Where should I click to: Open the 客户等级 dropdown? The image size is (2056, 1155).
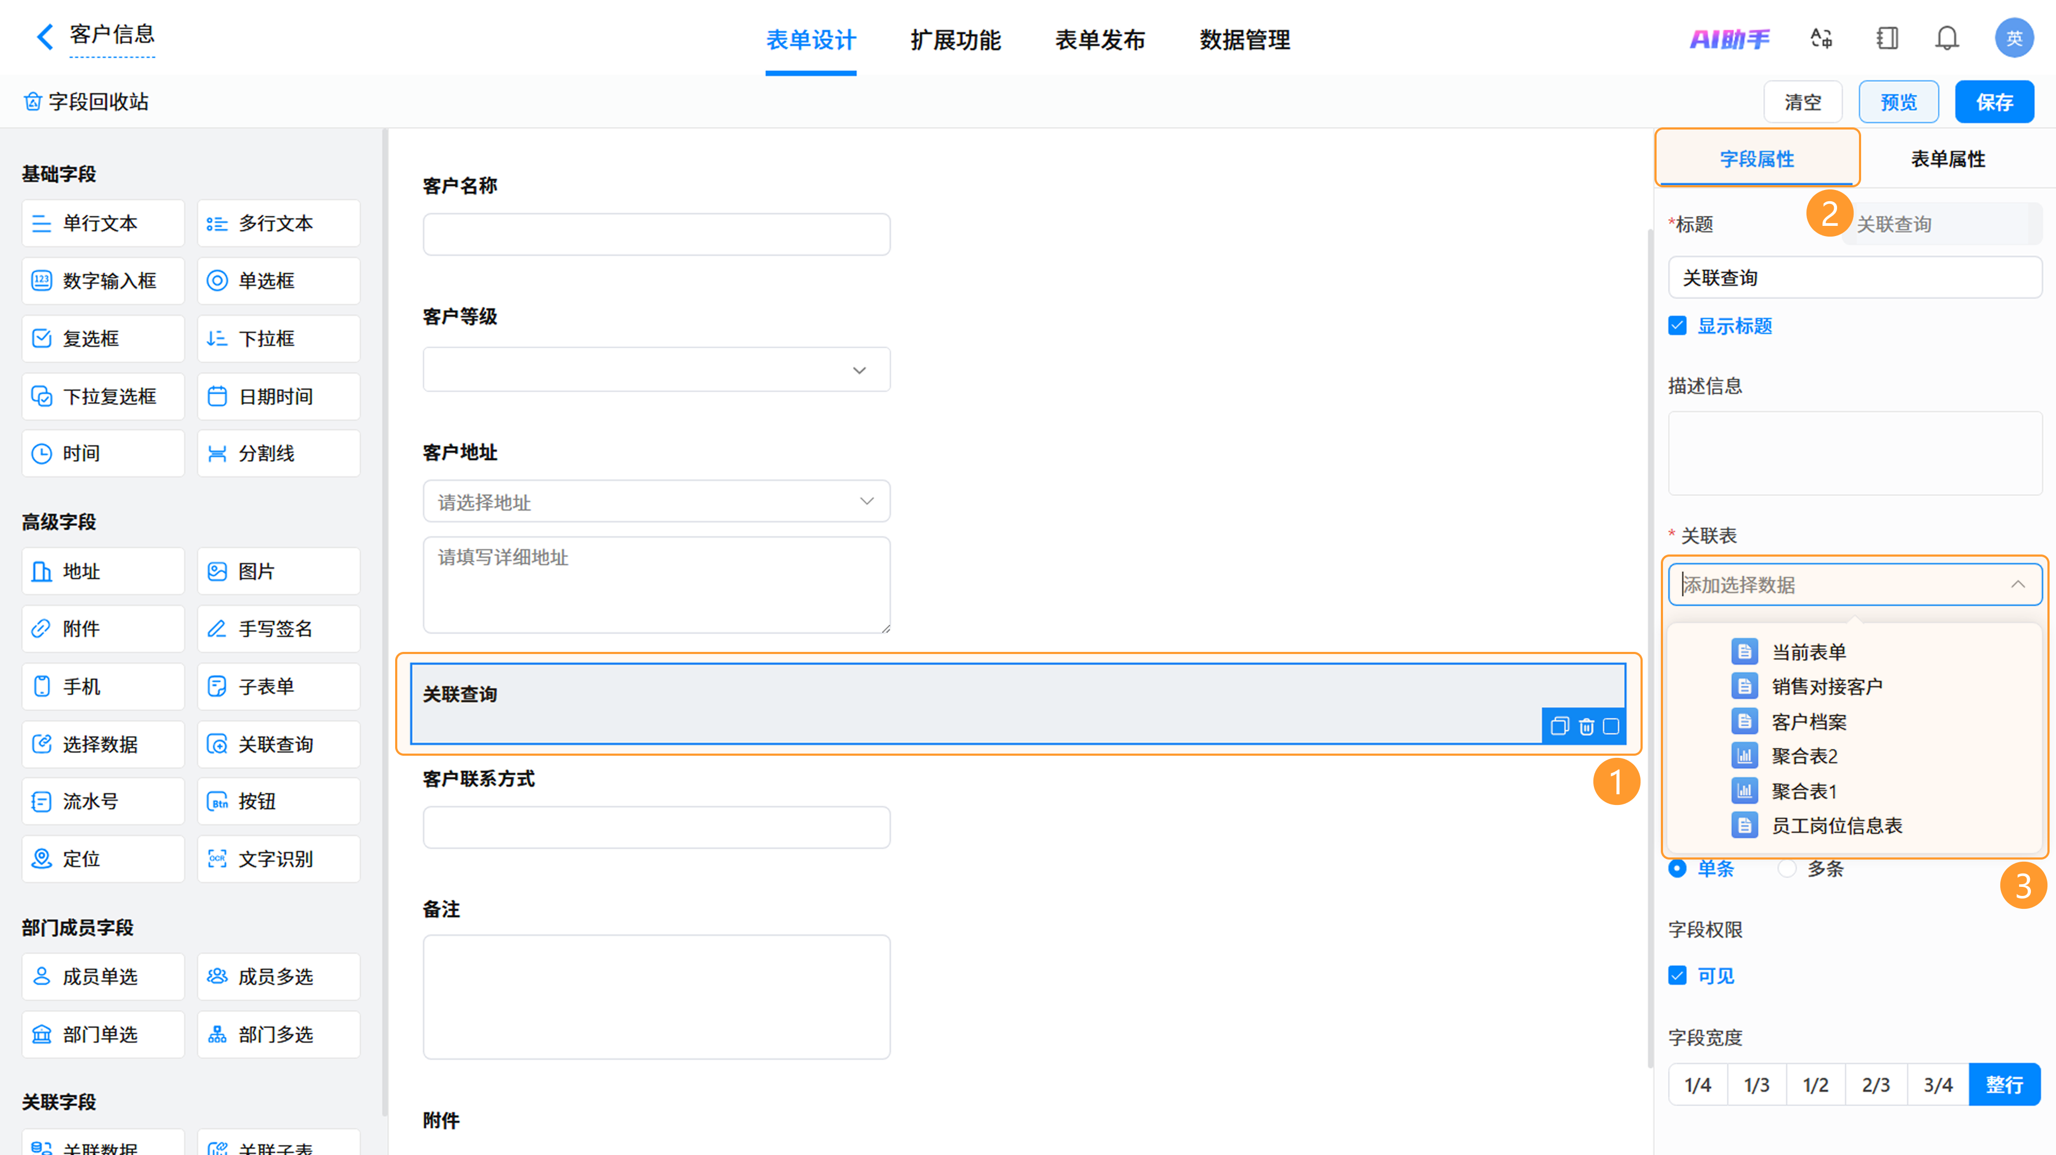[656, 369]
